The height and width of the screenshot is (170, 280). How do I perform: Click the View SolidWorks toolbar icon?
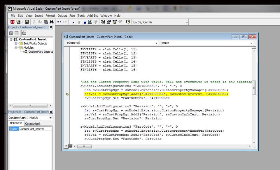pos(12,22)
